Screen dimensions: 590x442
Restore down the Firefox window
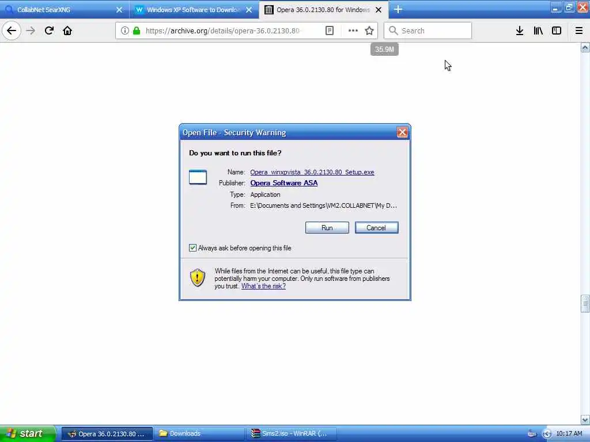point(569,7)
